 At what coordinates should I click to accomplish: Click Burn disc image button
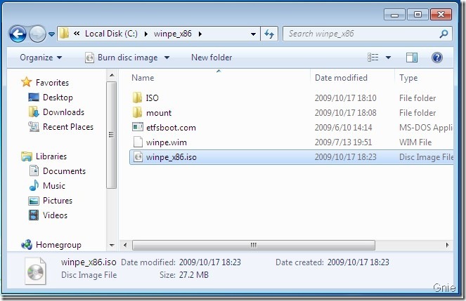click(x=122, y=58)
